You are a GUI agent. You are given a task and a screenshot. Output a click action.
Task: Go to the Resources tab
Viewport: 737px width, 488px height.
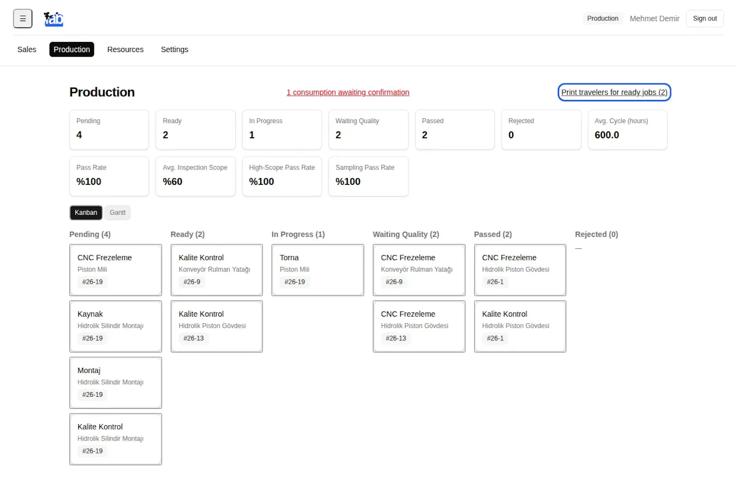(125, 49)
